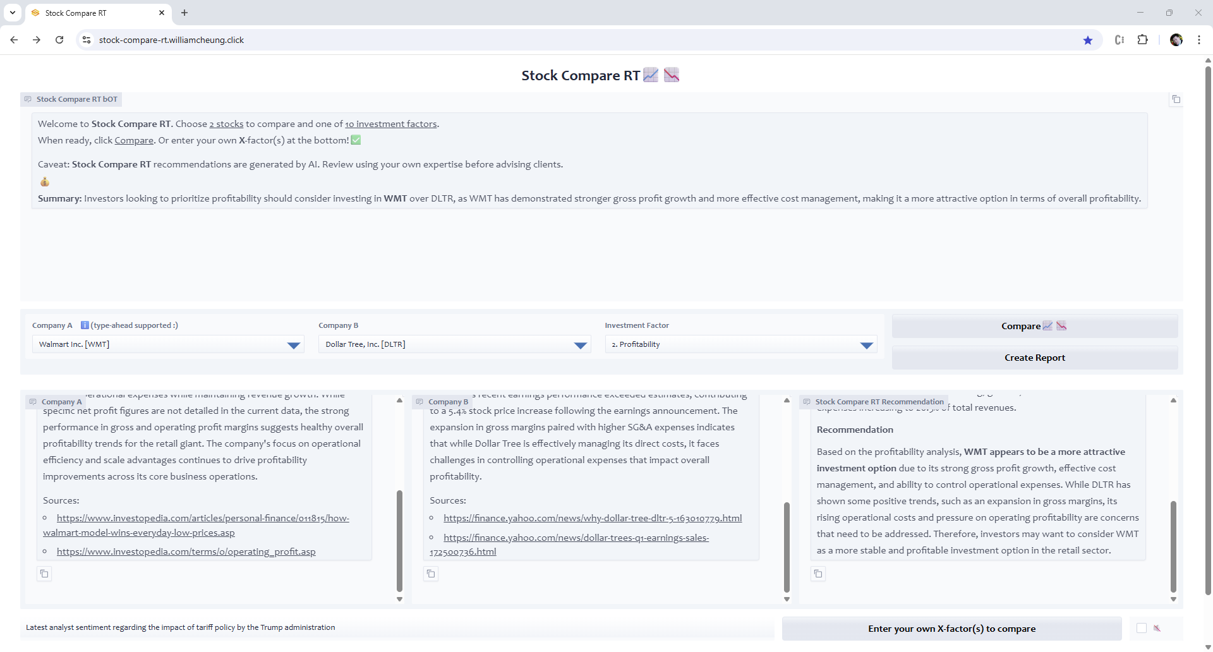1213x652 pixels.
Task: Copy the Company A analysis text
Action: coord(44,574)
